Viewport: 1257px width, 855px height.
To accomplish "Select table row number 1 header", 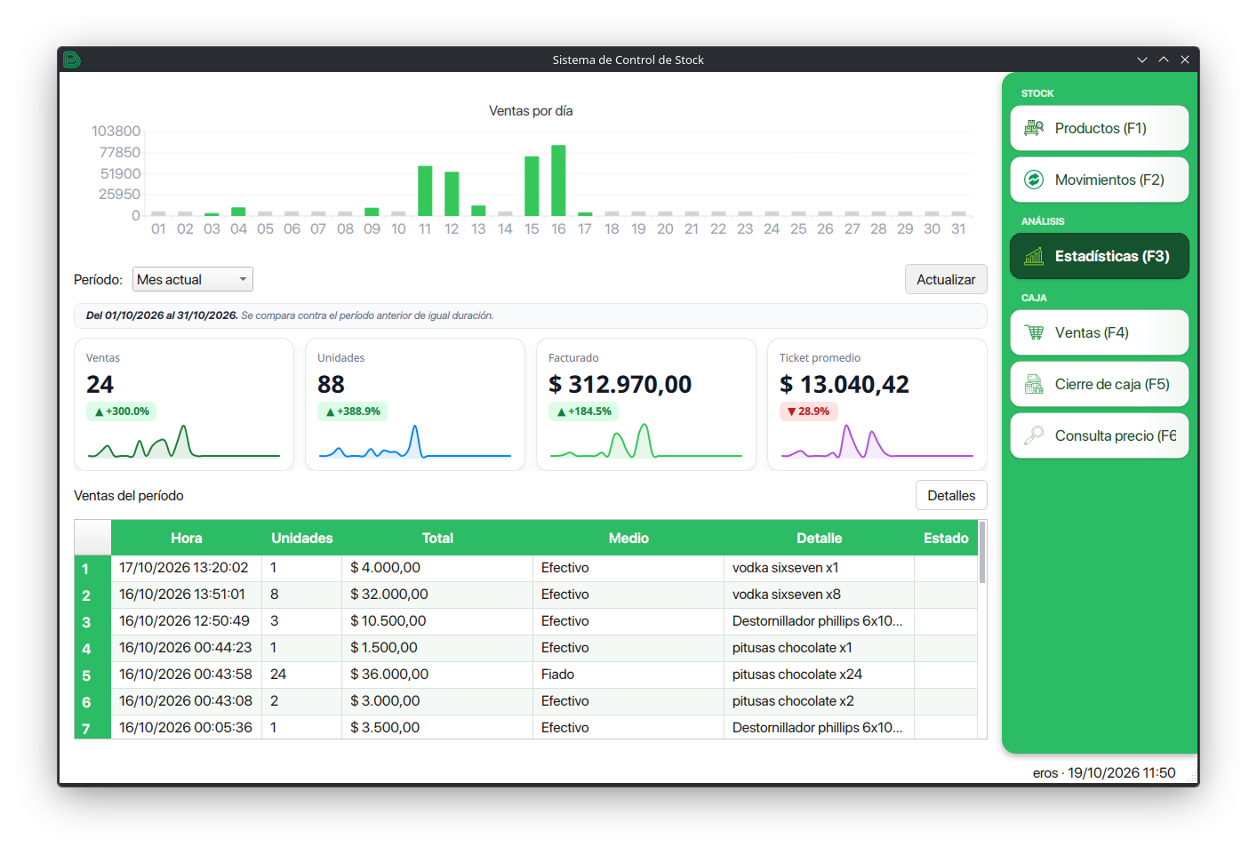I will [x=92, y=569].
